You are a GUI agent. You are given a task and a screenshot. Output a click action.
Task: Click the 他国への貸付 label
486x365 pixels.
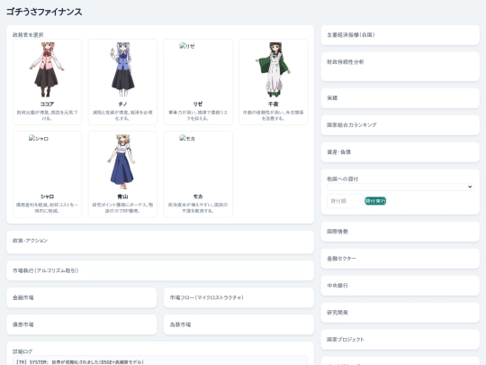coord(343,179)
